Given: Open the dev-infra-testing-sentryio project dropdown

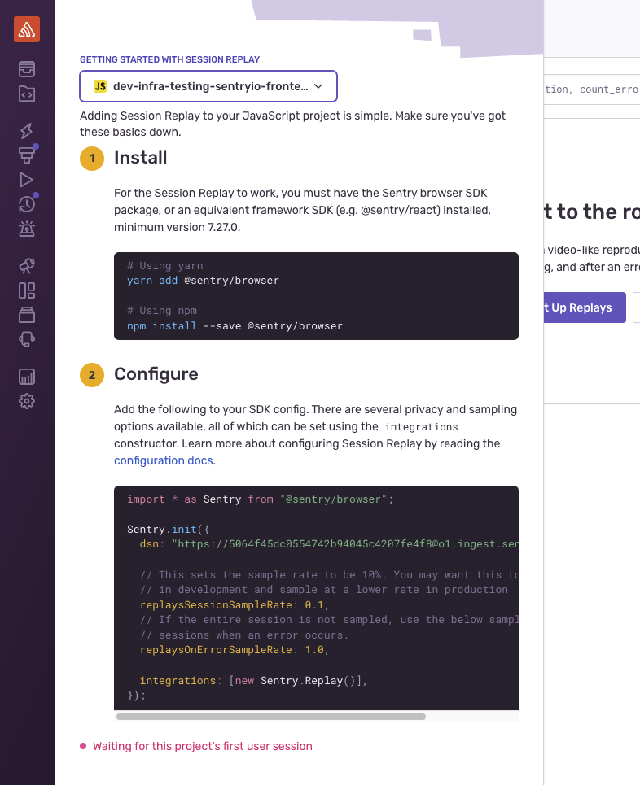Looking at the screenshot, I should point(208,85).
